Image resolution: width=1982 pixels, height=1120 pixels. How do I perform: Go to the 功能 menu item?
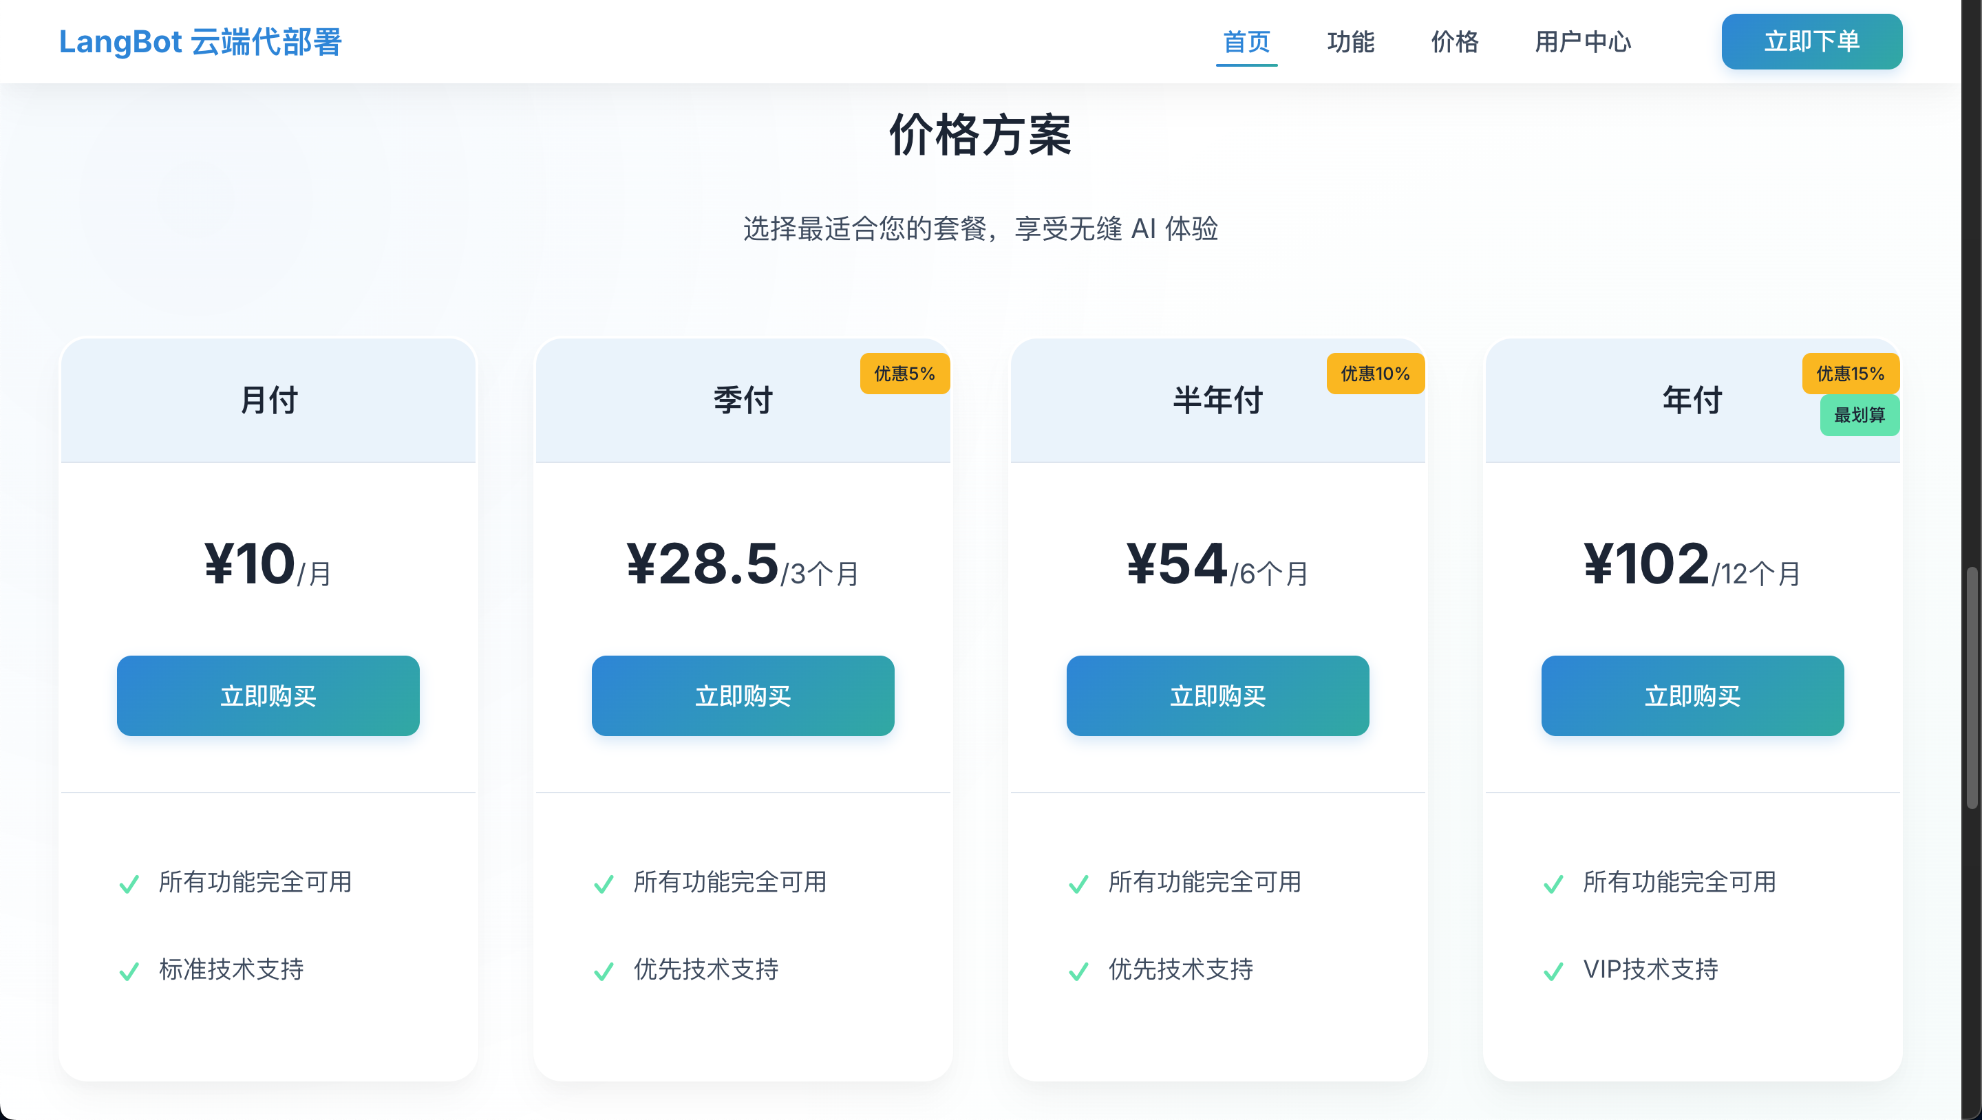pyautogui.click(x=1350, y=41)
